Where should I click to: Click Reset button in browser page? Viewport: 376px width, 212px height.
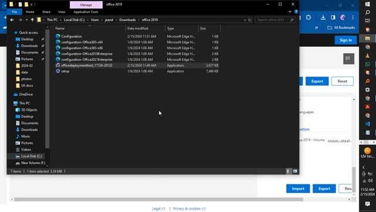[x=343, y=81]
